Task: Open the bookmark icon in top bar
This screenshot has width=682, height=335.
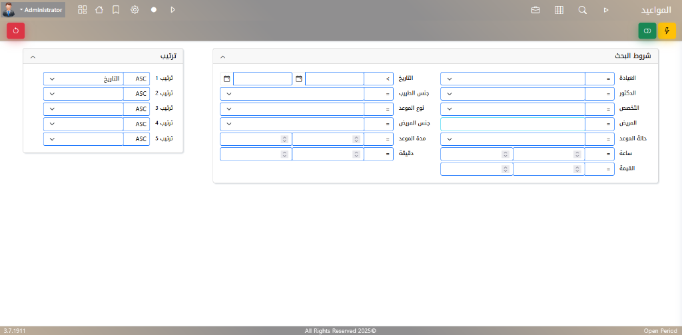Action: click(116, 10)
